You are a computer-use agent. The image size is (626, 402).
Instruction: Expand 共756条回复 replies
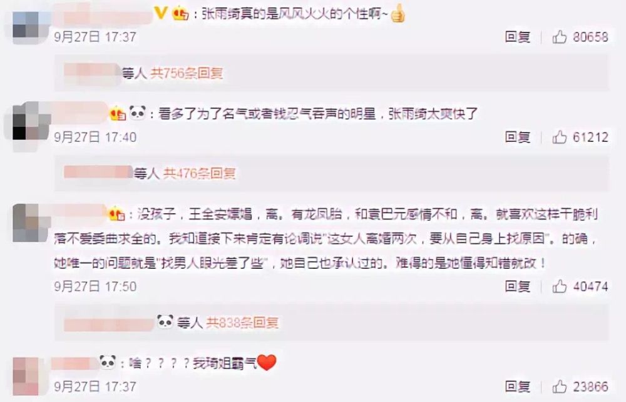[x=187, y=73]
